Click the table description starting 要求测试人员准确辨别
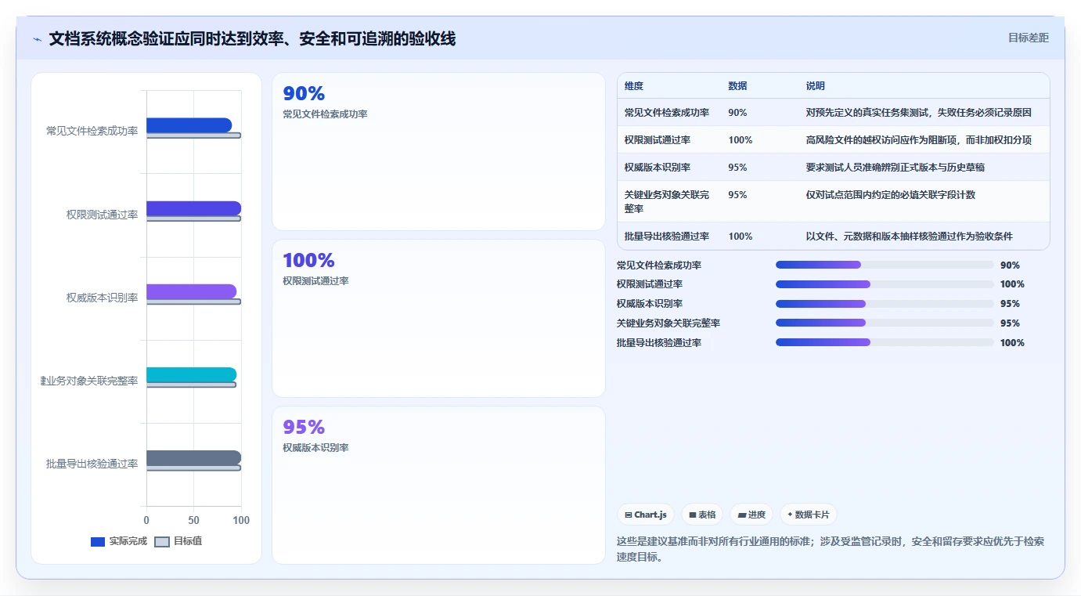 [895, 168]
